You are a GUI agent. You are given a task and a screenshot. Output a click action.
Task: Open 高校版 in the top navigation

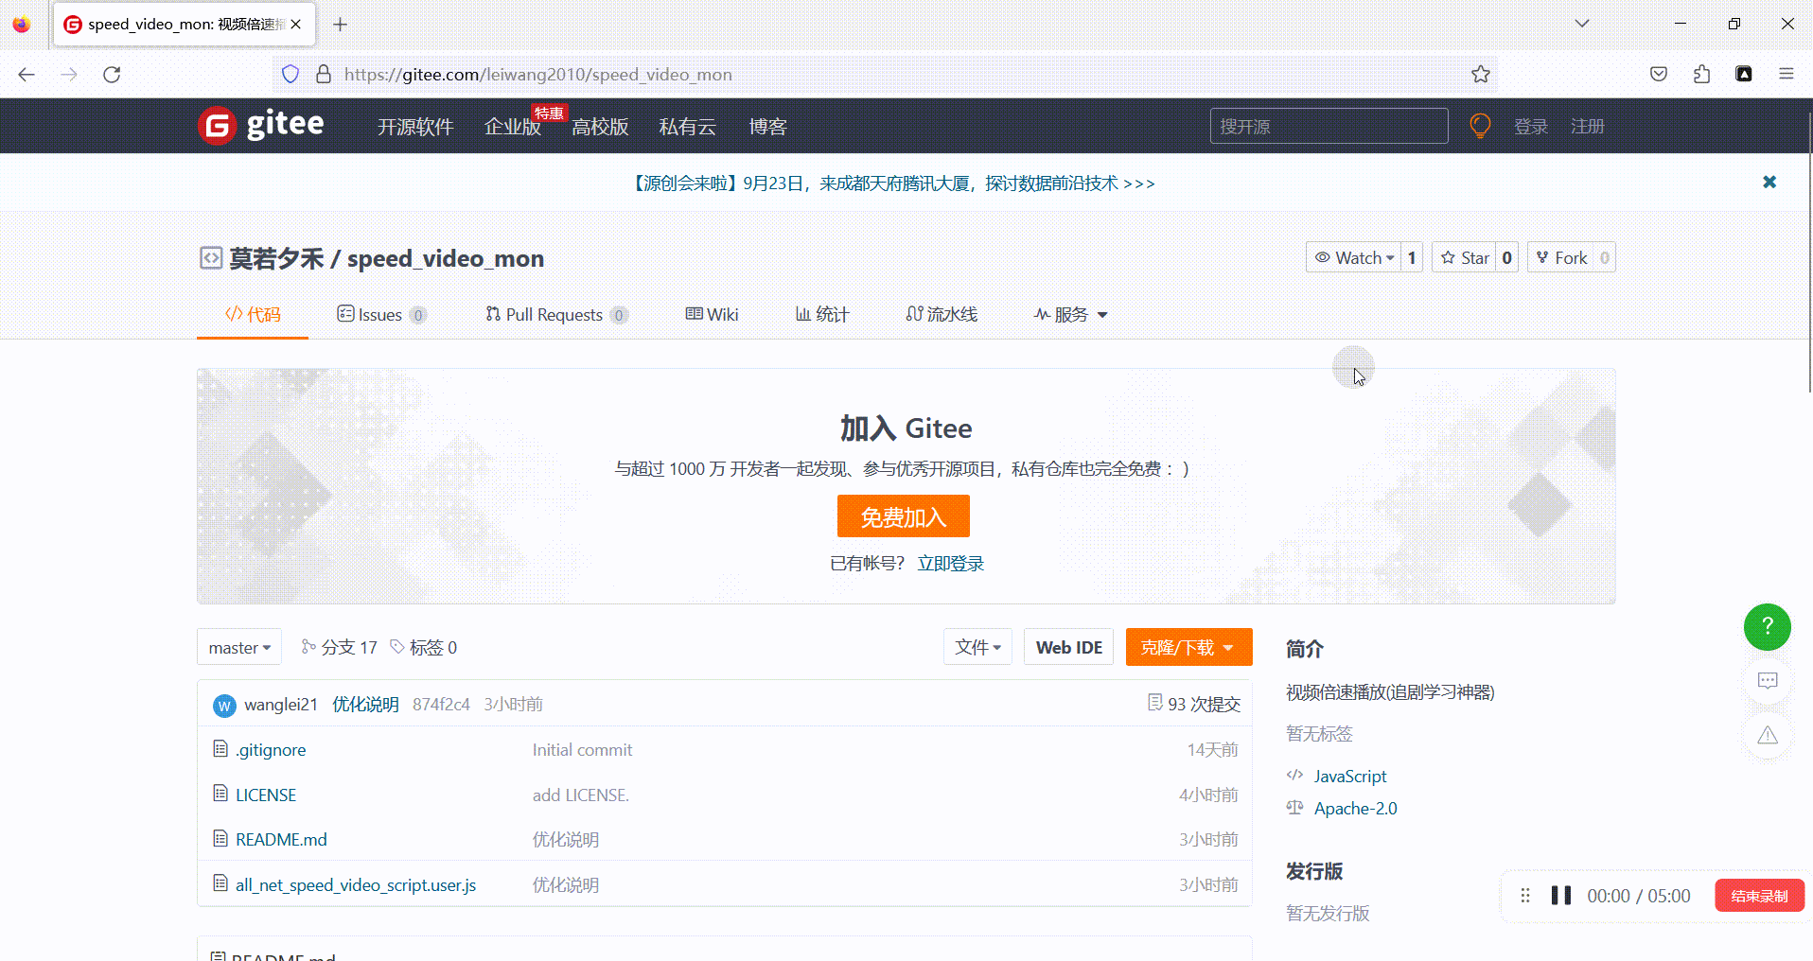tap(600, 127)
